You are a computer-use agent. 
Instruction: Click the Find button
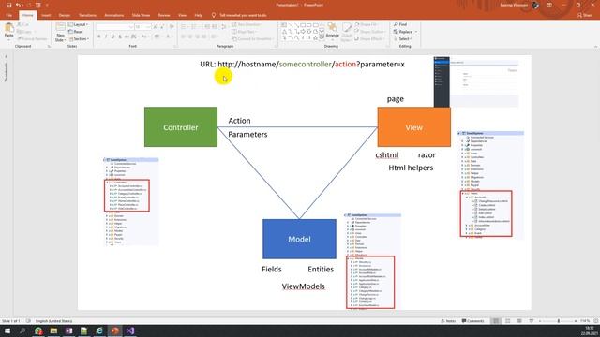point(400,24)
